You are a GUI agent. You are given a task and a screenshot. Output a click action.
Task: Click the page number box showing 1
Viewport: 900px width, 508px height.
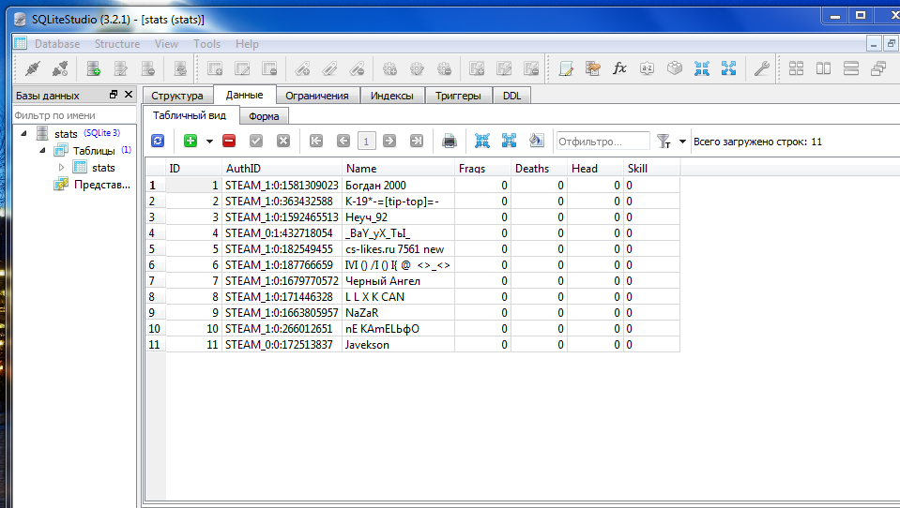point(366,141)
